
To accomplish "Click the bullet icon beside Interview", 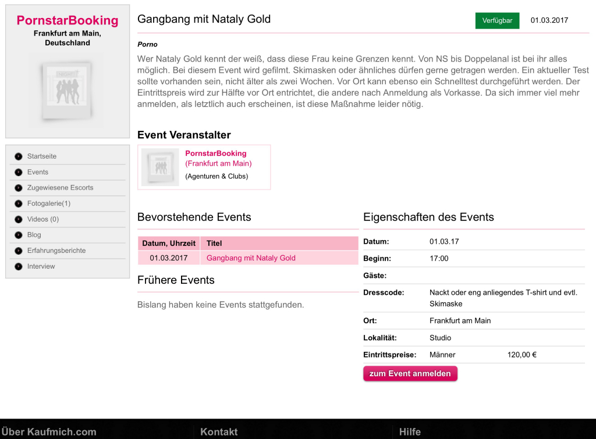I will click(18, 266).
